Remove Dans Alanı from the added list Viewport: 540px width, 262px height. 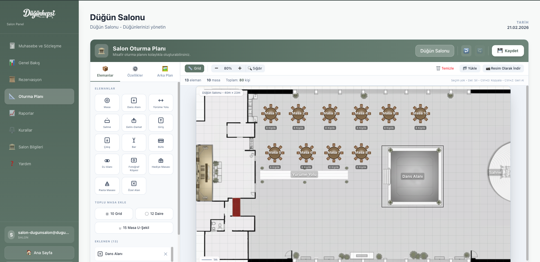tap(165, 254)
